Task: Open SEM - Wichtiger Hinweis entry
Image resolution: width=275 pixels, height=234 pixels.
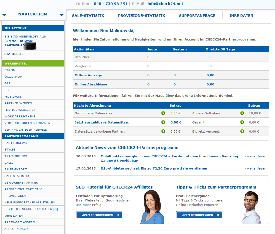Action: [33, 130]
